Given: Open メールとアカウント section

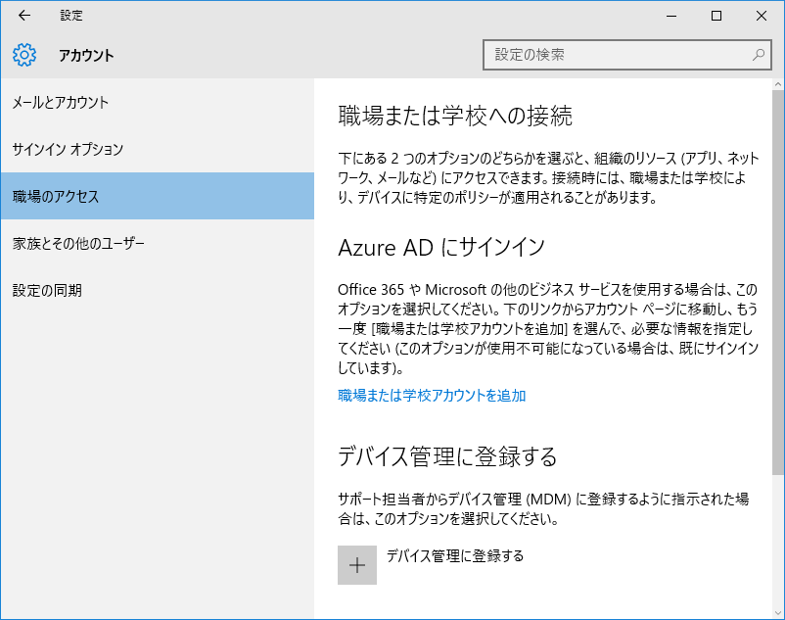Looking at the screenshot, I should [158, 102].
